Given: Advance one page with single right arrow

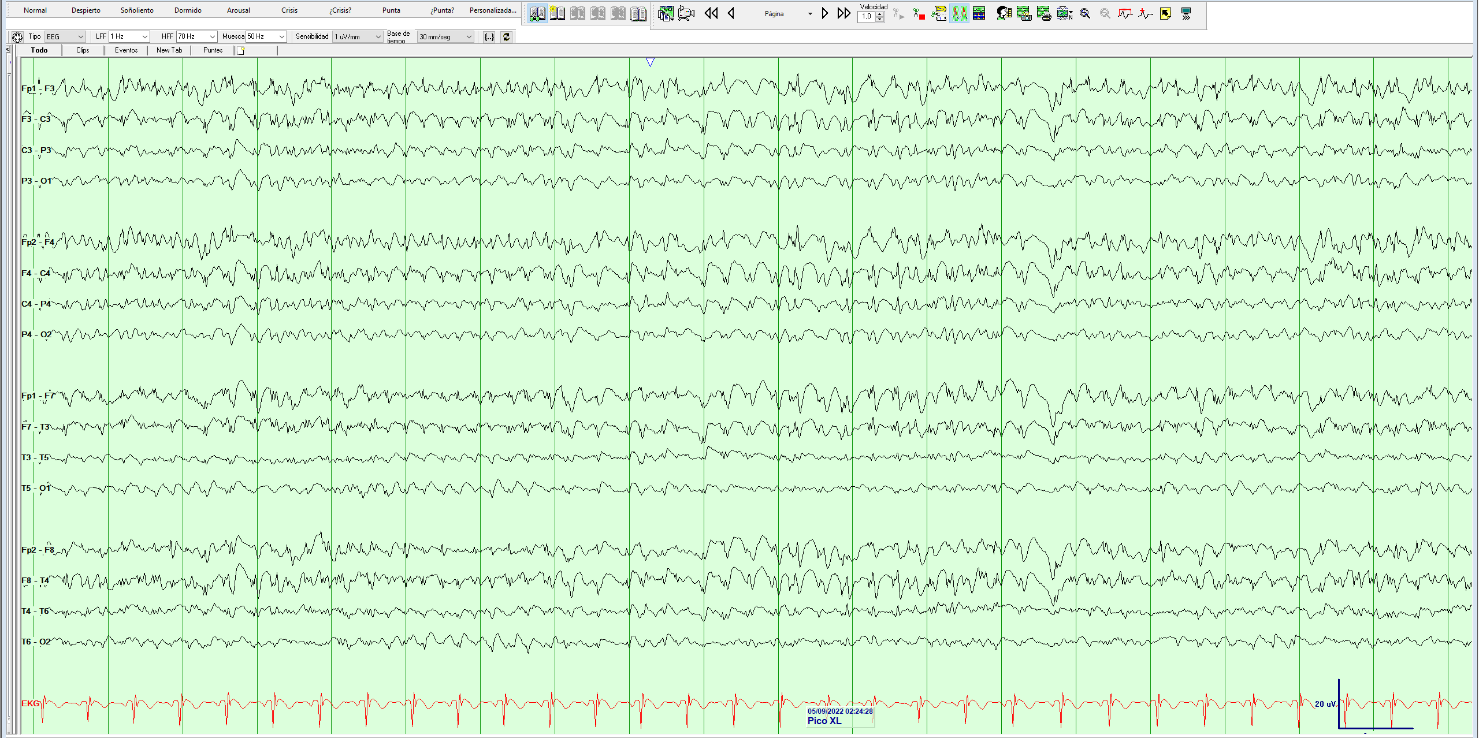Looking at the screenshot, I should 825,13.
